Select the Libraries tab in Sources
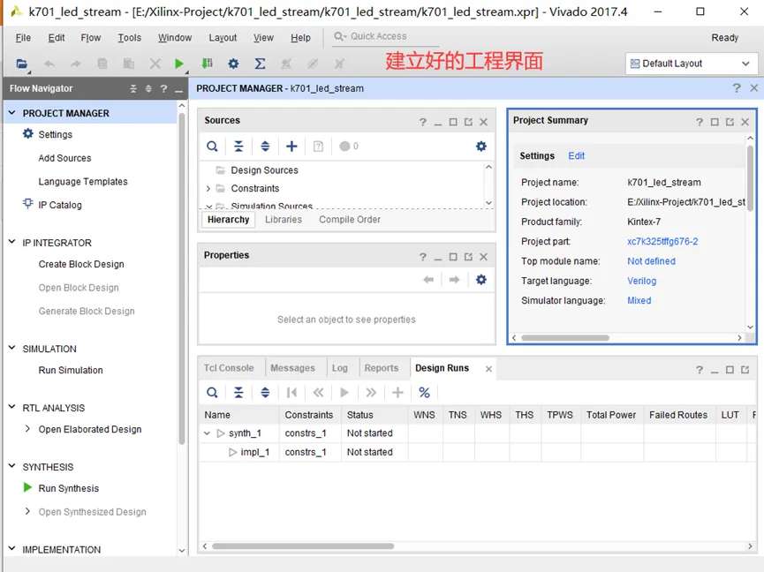Image resolution: width=764 pixels, height=572 pixels. click(284, 220)
